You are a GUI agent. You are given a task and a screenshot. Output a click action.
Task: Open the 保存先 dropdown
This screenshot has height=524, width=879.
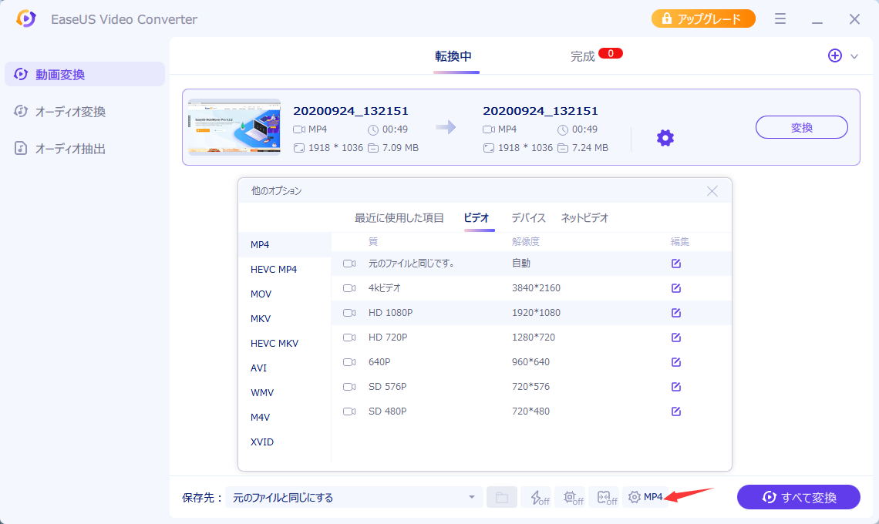354,497
